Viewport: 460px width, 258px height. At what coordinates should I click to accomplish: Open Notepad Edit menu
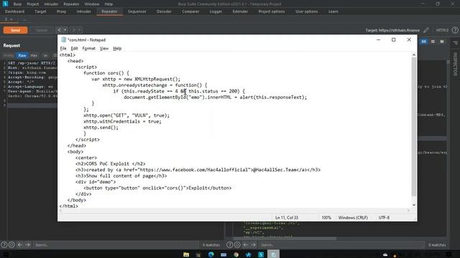pyautogui.click(x=74, y=49)
